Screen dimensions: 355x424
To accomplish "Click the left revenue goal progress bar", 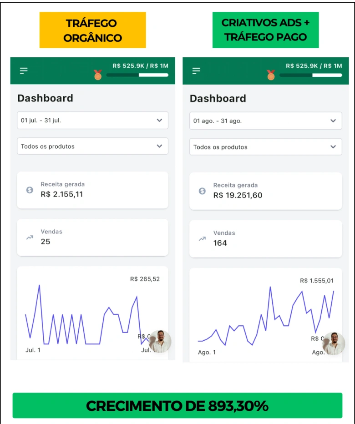I will coord(137,75).
